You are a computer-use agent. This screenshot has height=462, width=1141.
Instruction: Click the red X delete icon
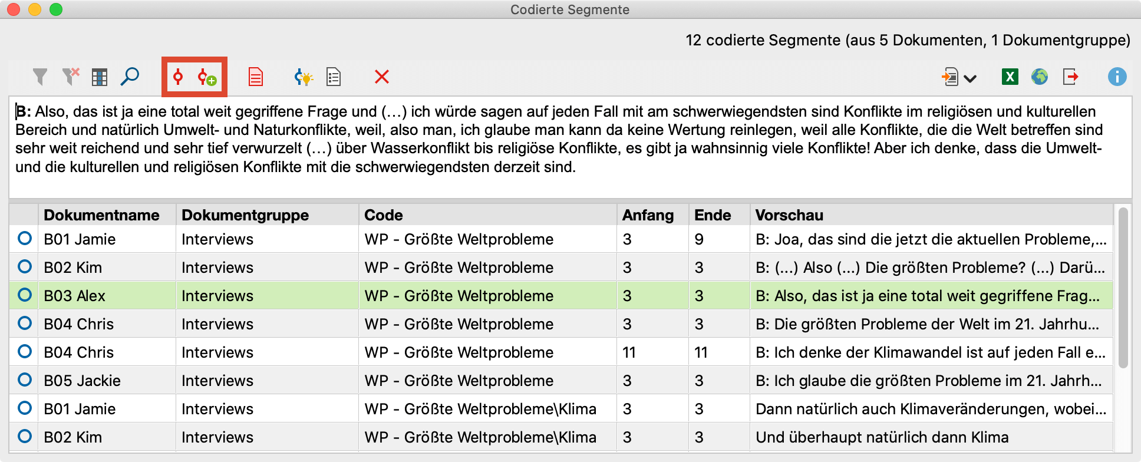pos(381,77)
